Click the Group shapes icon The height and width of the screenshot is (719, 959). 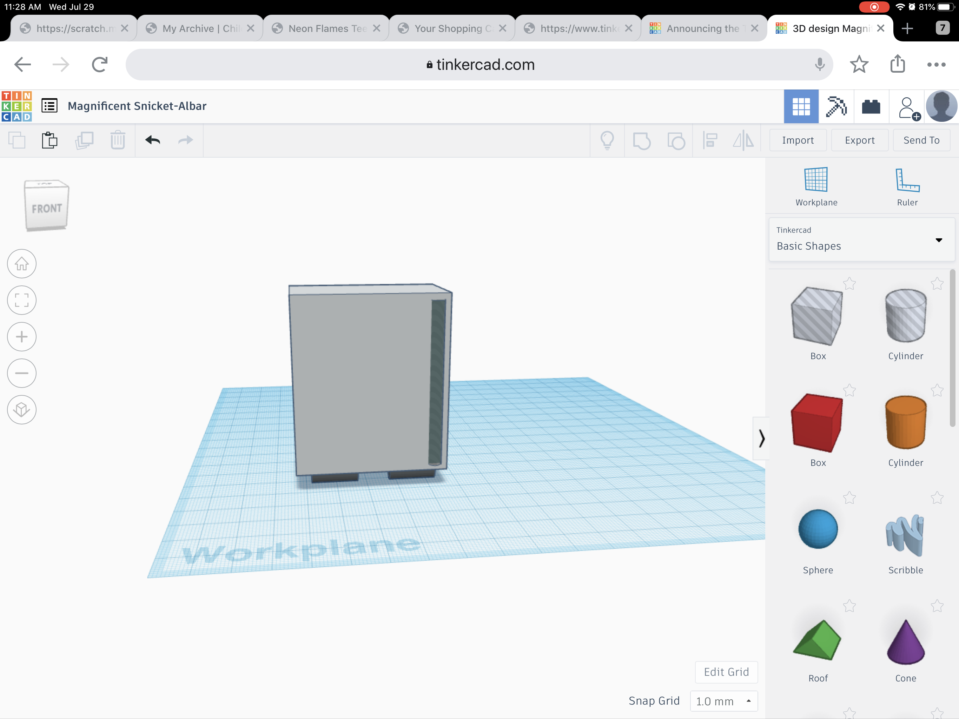pyautogui.click(x=642, y=140)
